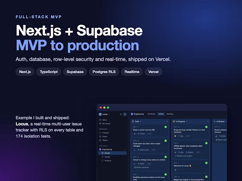Open Projects under Engineering team

coord(108,160)
